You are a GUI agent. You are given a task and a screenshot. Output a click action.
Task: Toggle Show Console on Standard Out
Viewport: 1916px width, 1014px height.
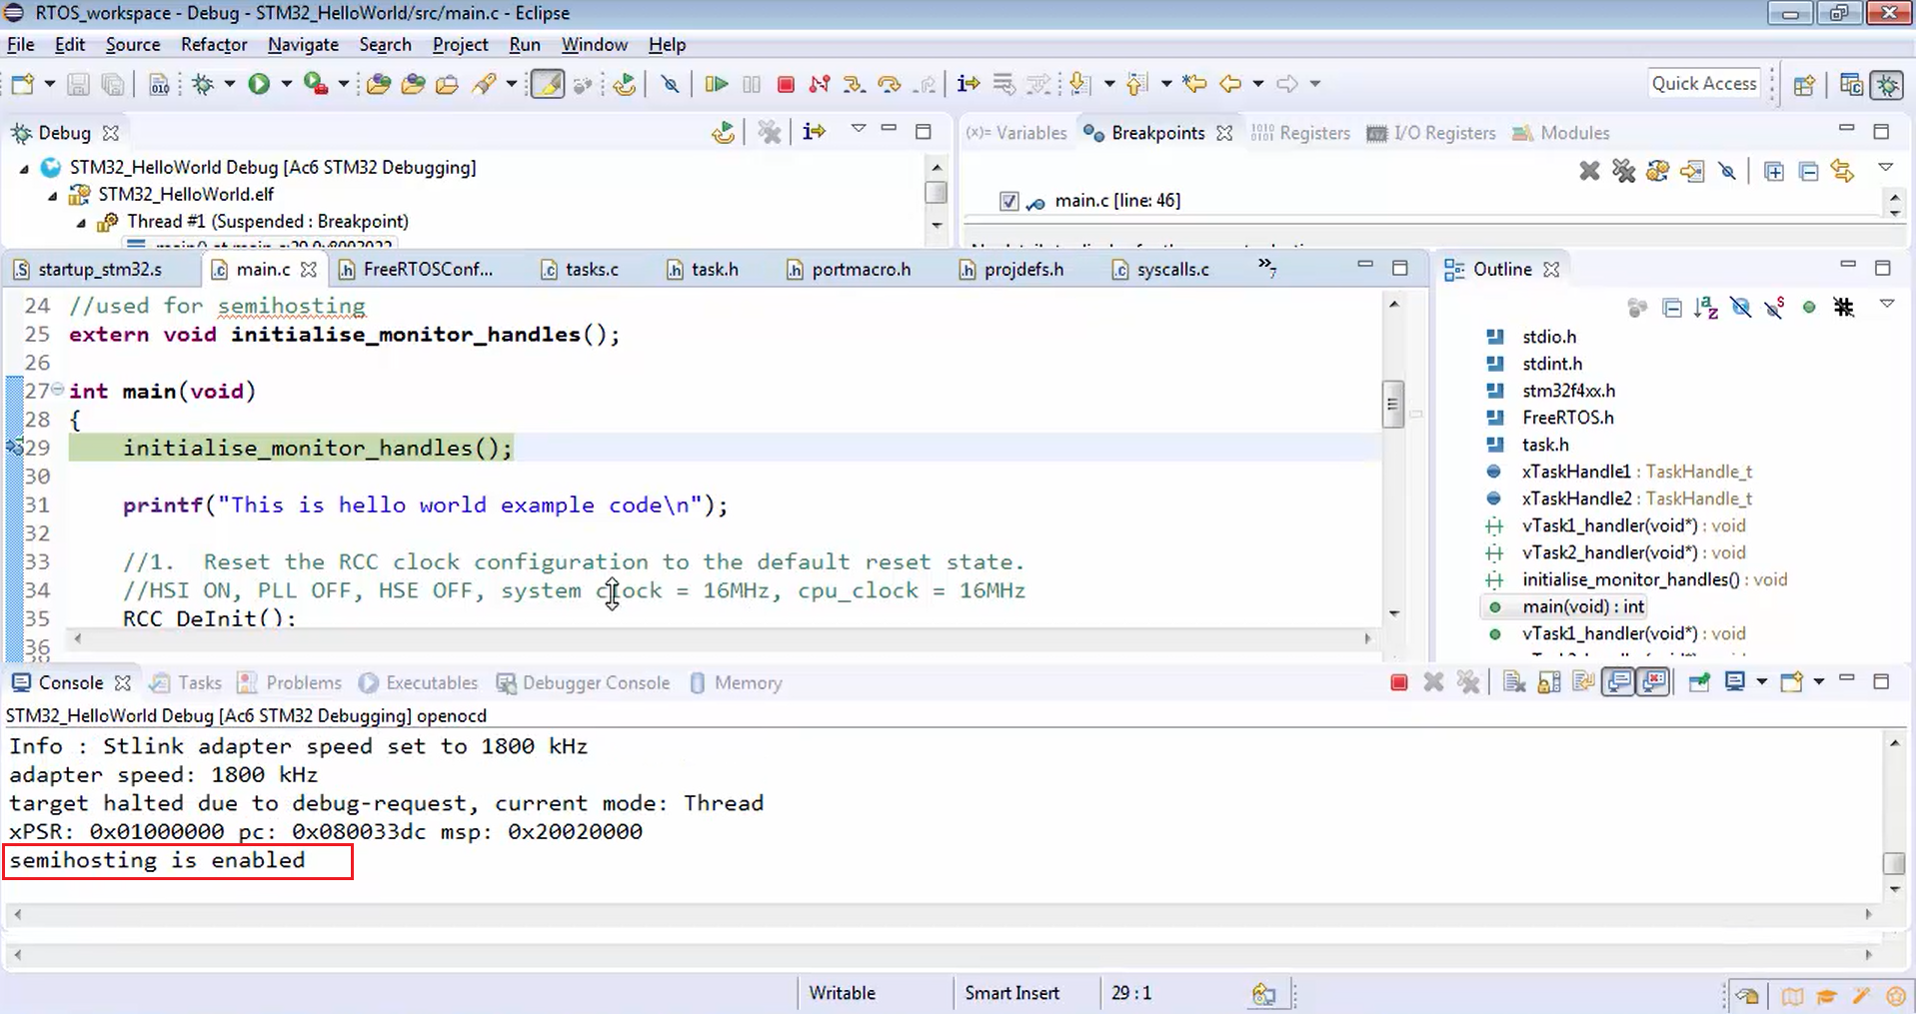(1619, 682)
